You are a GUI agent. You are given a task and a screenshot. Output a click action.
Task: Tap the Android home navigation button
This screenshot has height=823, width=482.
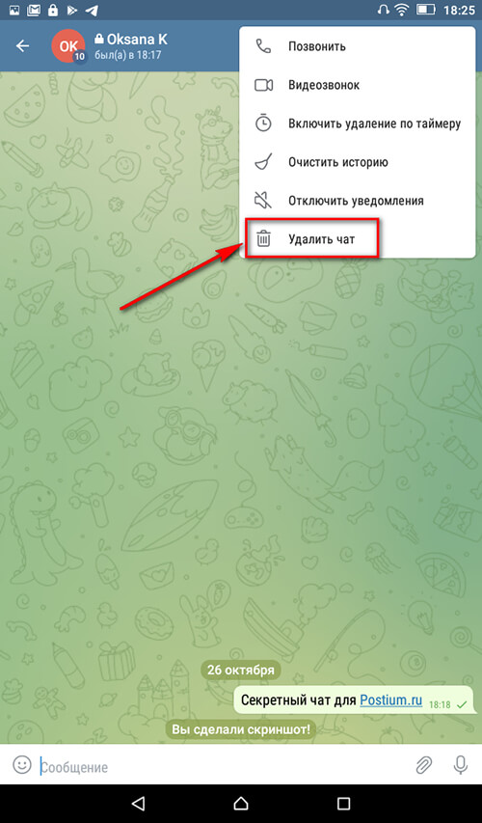click(x=241, y=803)
